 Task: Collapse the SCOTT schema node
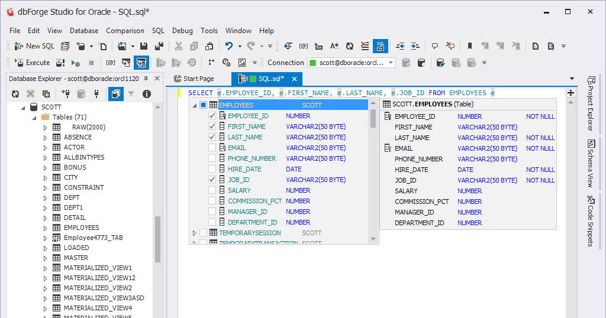24,108
